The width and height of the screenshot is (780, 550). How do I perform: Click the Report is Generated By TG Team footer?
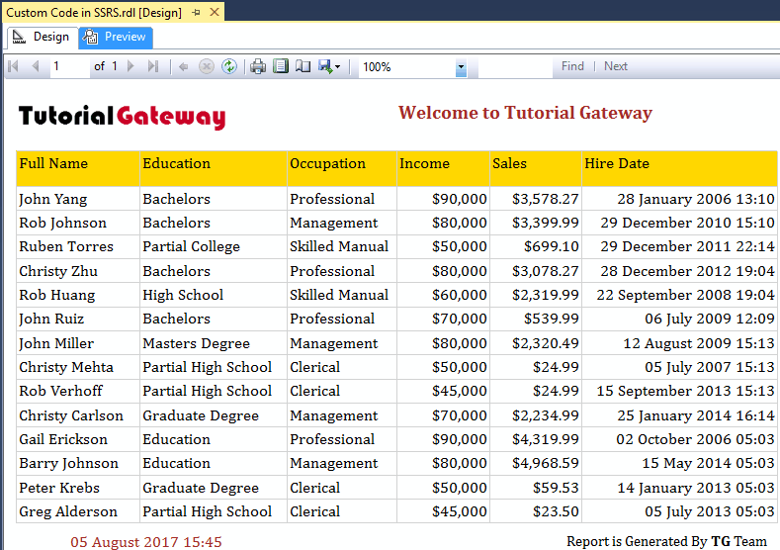[666, 541]
